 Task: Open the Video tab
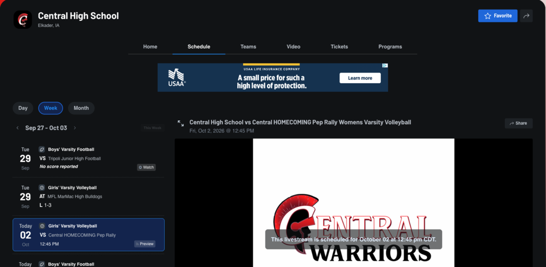point(294,47)
